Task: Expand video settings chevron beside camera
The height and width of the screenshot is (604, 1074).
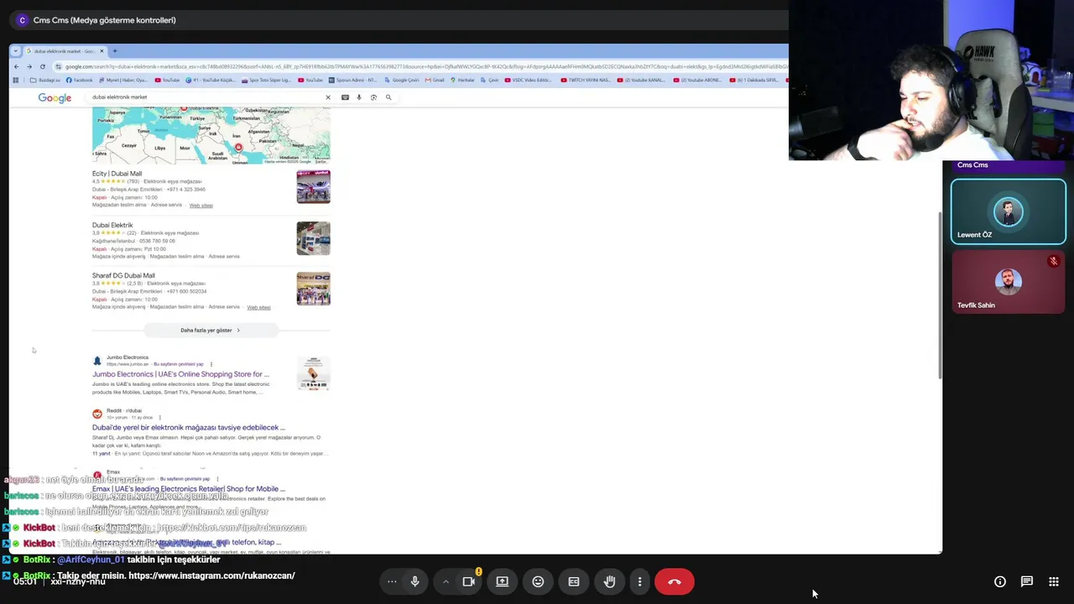Action: click(x=446, y=581)
